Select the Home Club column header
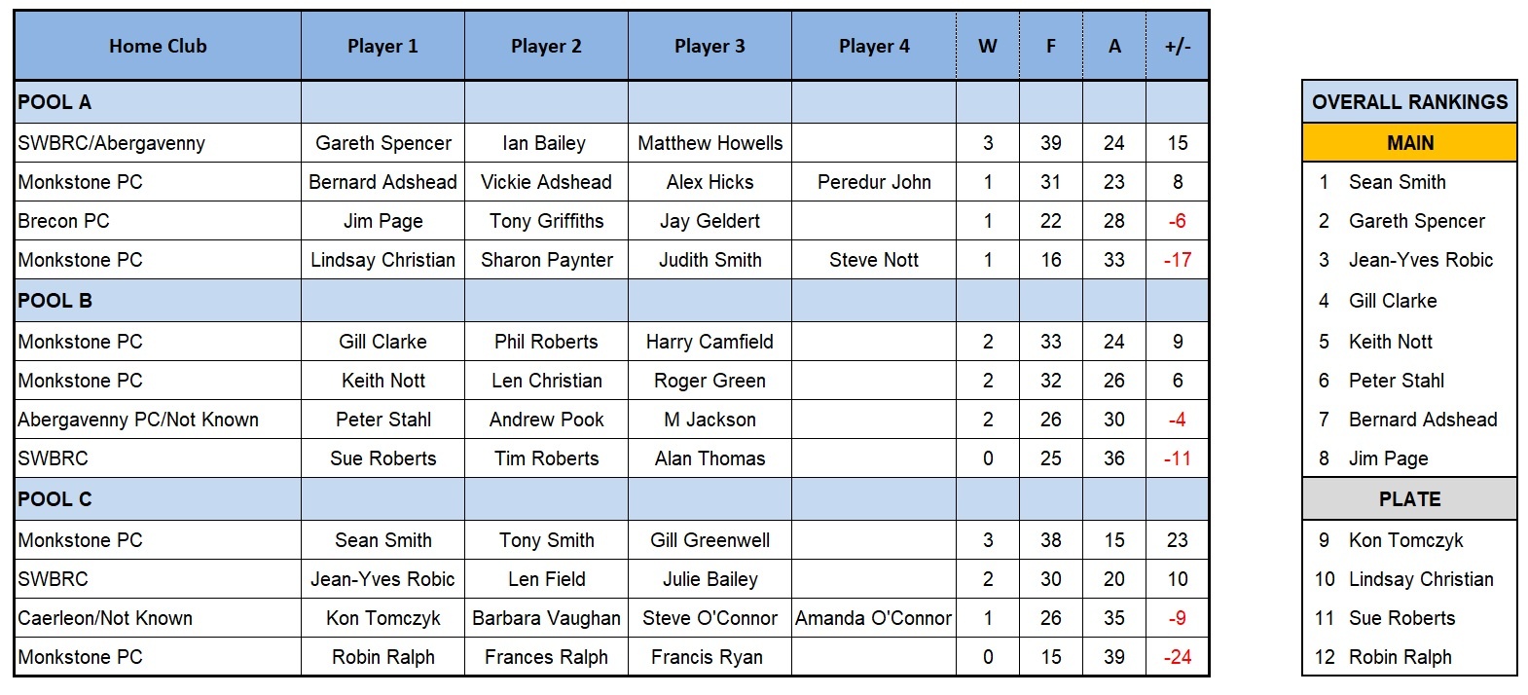The image size is (1528, 695). coord(158,46)
